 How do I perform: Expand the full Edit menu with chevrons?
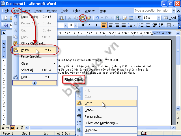tap(35, 83)
